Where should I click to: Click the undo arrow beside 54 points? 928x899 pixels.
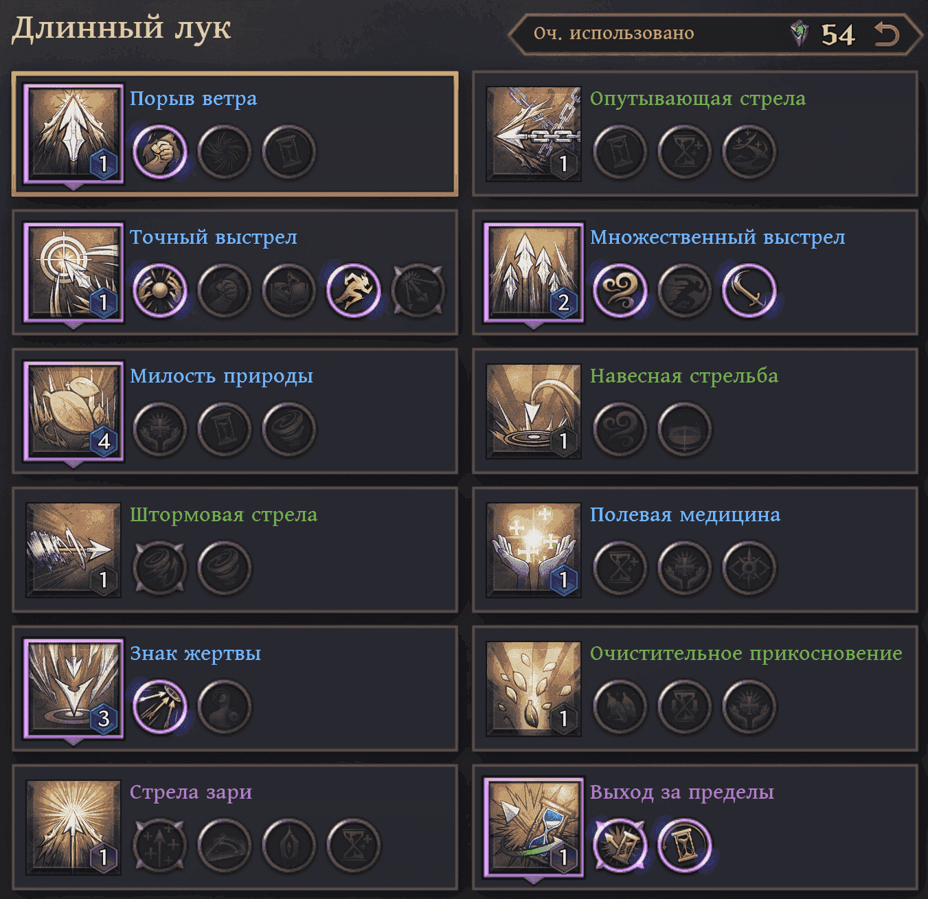(x=886, y=34)
